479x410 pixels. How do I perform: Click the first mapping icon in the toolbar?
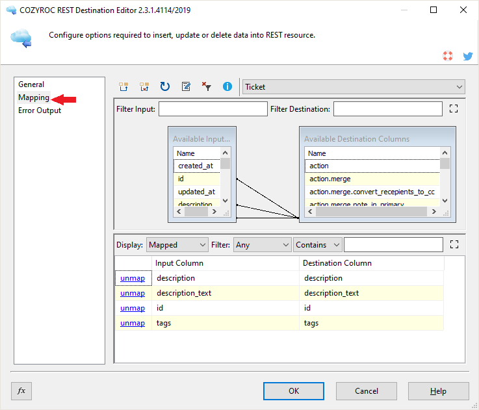[x=123, y=86]
